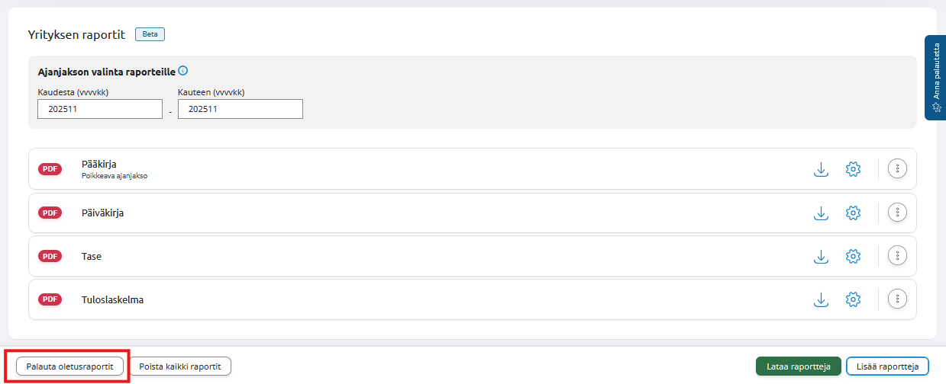This screenshot has height=384, width=946.
Task: Open the Anna palautetta feedback tab
Action: 936,78
